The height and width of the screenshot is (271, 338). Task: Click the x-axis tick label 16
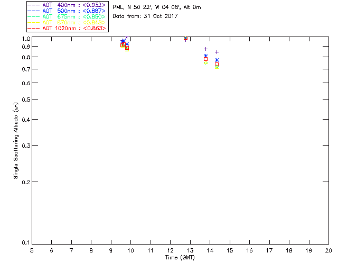point(250,250)
